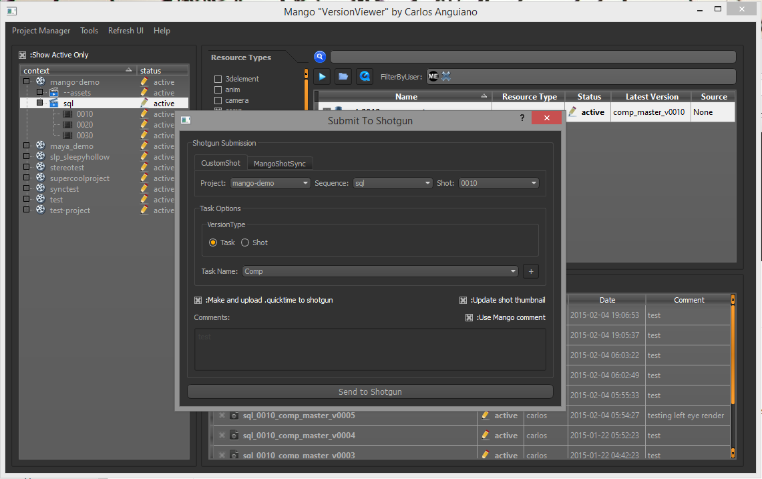This screenshot has height=479, width=762.
Task: Click the film icon for shot 0030
Action: (67, 135)
